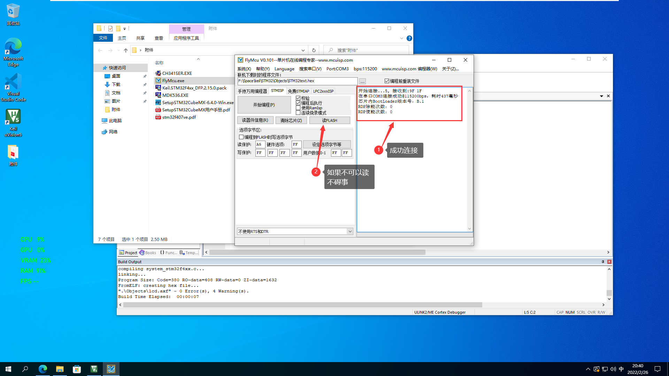
Task: Switch to the LPC2xxxISP tab
Action: (x=323, y=91)
